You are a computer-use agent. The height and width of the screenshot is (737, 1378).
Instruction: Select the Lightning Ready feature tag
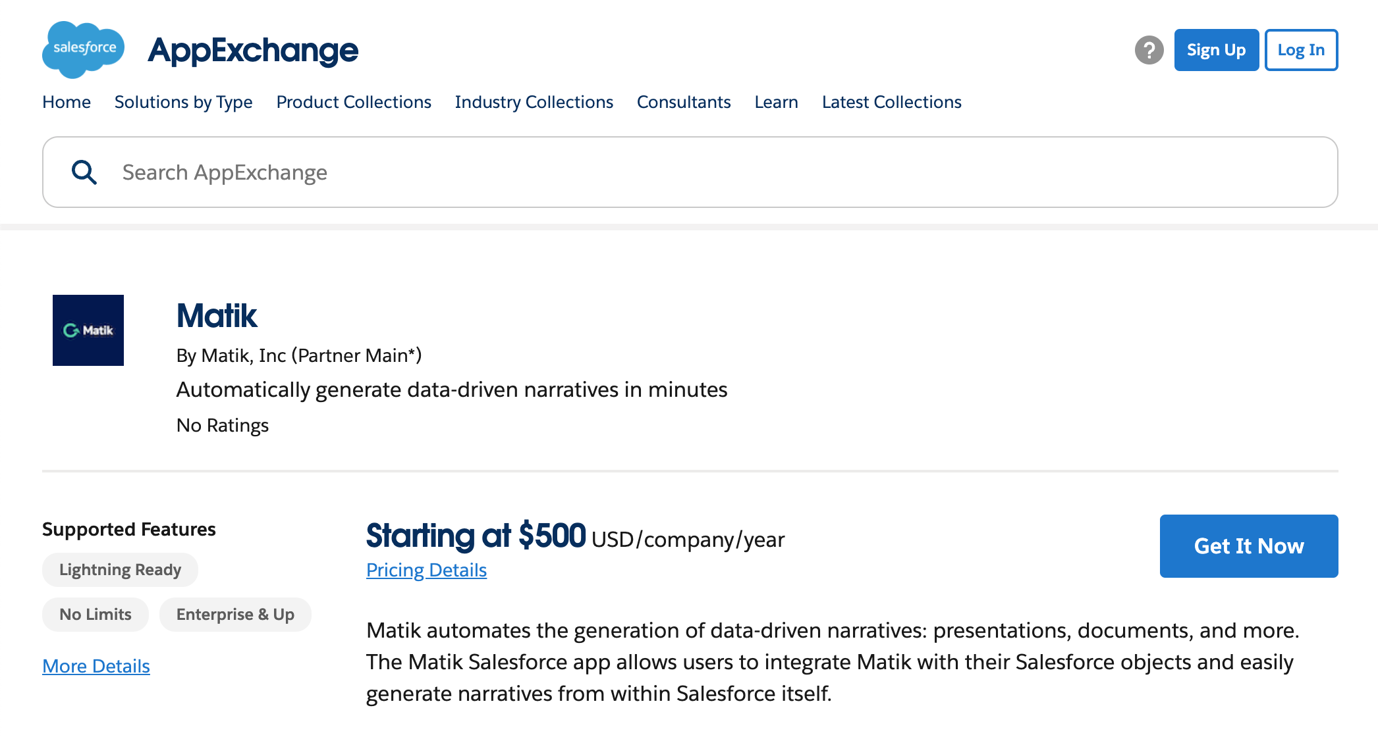pos(120,570)
